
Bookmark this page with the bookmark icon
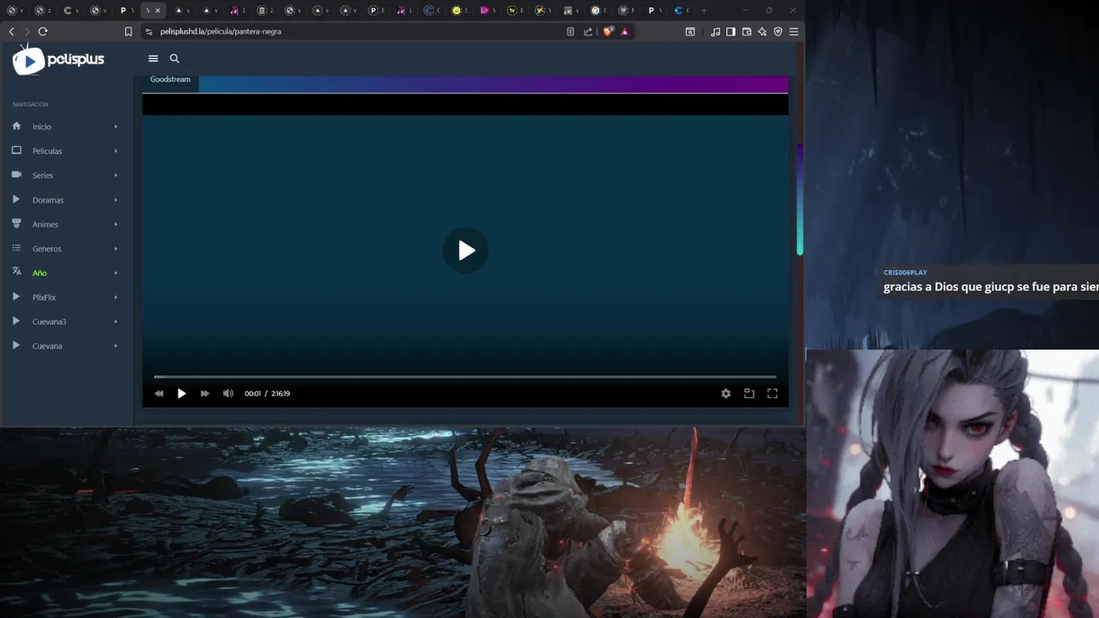tap(129, 32)
